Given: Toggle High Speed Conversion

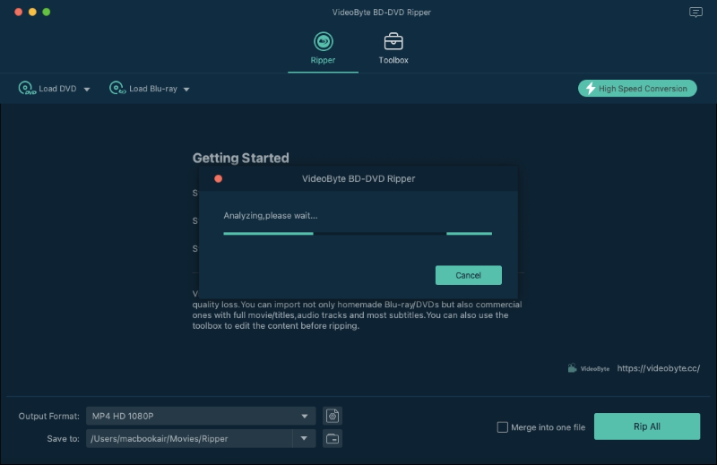Looking at the screenshot, I should pyautogui.click(x=637, y=88).
